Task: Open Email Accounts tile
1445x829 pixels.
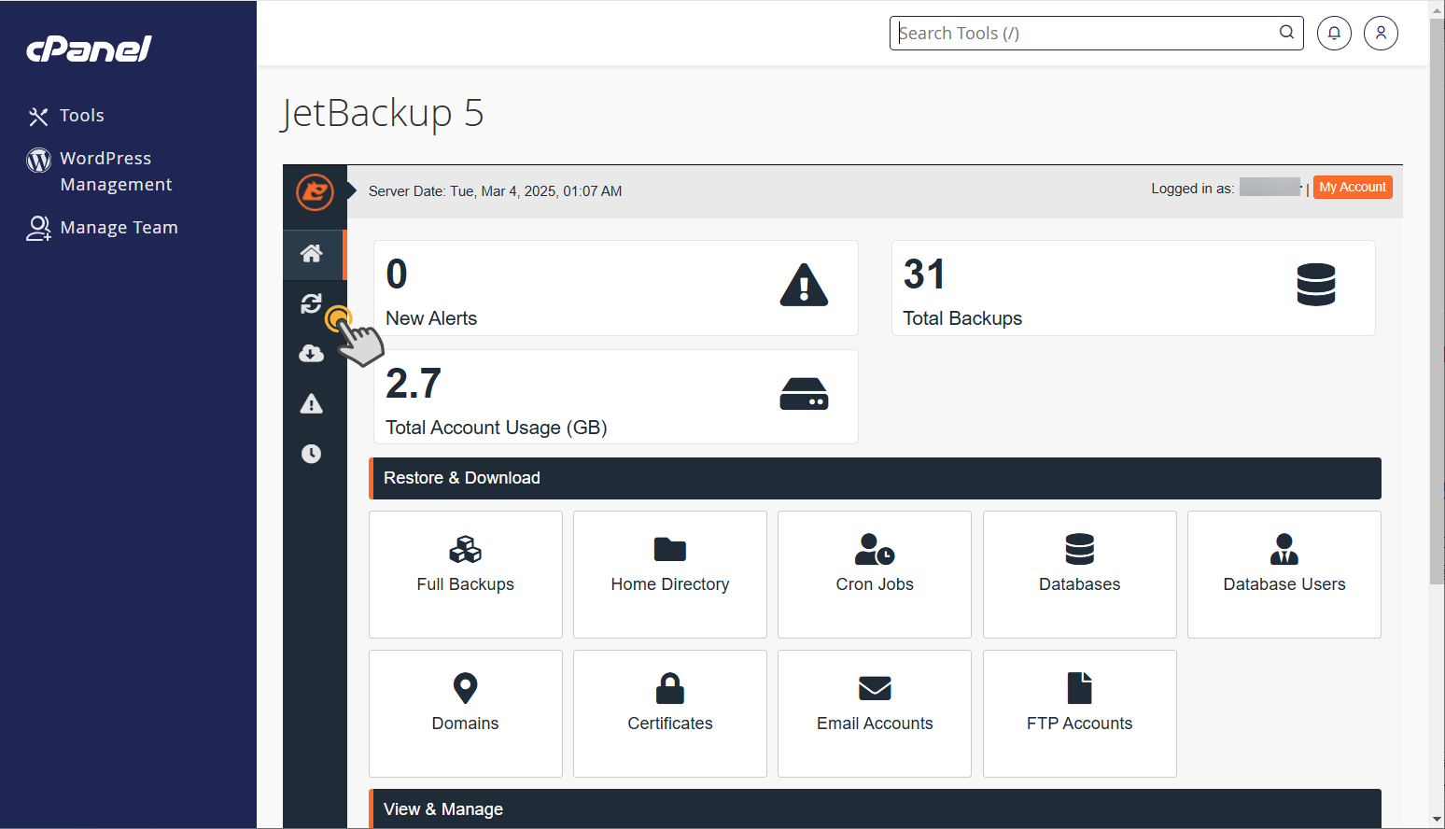Action: [x=875, y=713]
